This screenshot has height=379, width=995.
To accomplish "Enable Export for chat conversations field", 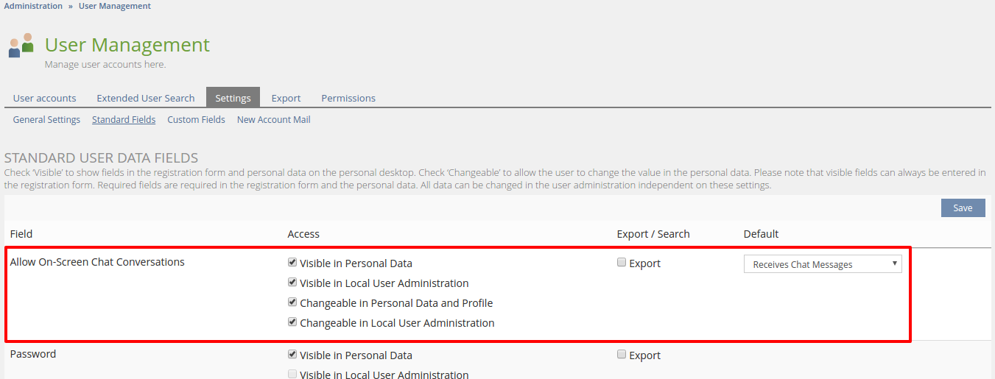I will point(622,262).
